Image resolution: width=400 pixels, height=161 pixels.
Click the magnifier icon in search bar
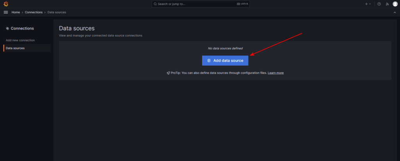pyautogui.click(x=156, y=4)
